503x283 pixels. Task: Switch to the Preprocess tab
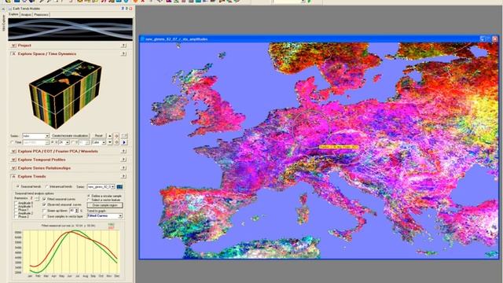(41, 14)
